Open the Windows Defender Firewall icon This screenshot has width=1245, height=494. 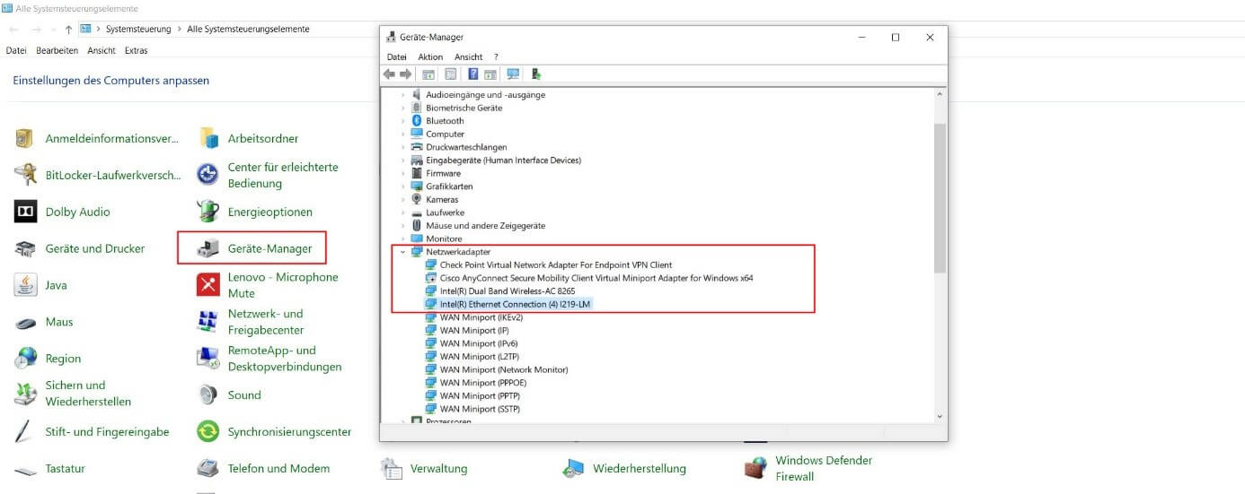[x=755, y=468]
